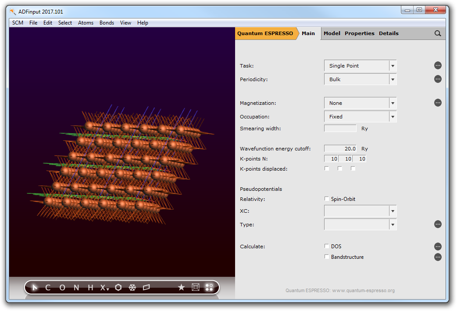Open details button next to Bandstructure

(x=438, y=257)
